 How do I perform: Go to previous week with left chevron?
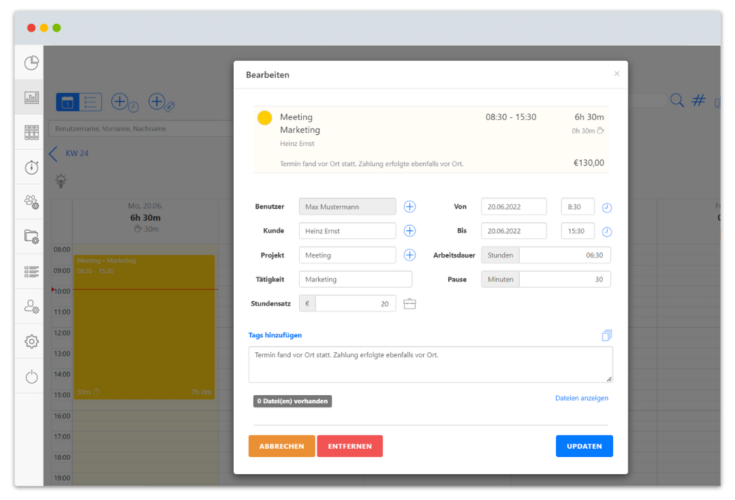click(x=53, y=153)
